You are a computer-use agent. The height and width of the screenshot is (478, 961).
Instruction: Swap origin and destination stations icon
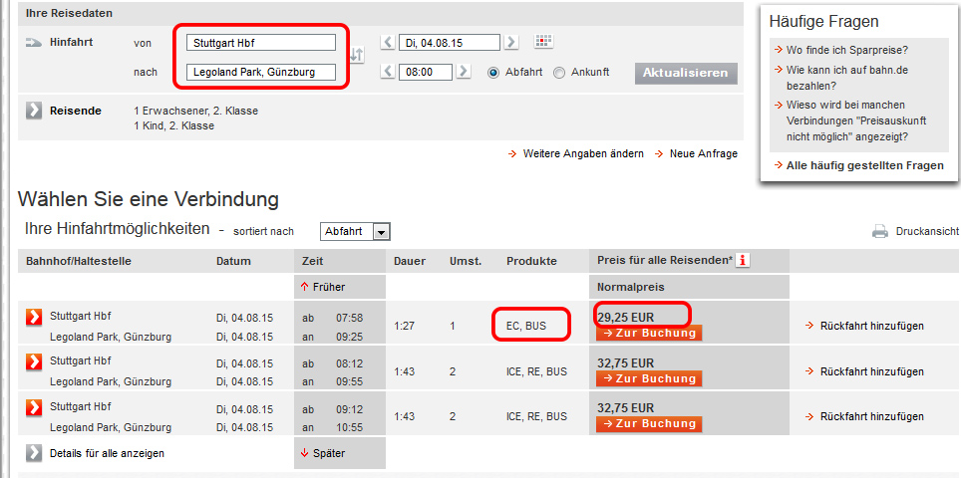[357, 55]
